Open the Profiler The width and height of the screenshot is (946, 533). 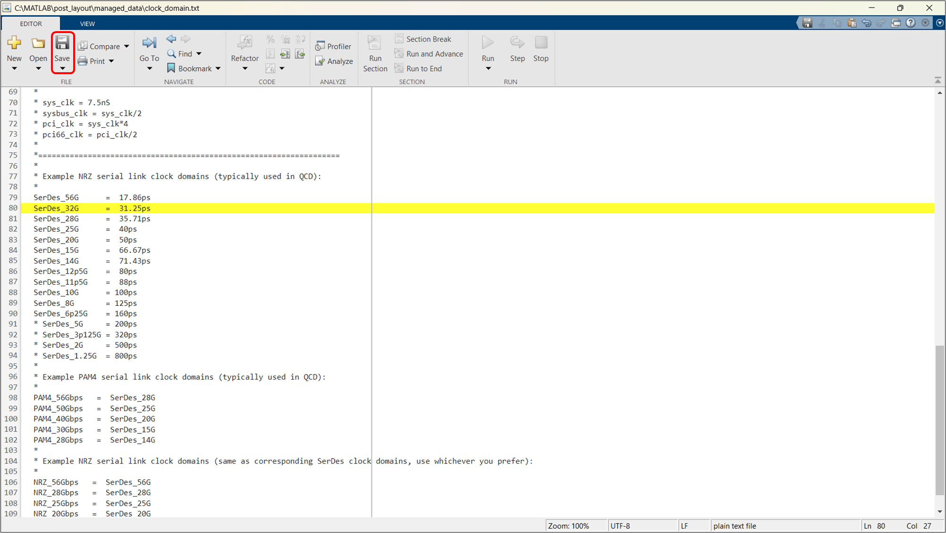point(333,46)
